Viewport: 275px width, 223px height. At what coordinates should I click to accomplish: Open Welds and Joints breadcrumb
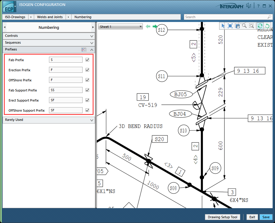click(x=50, y=17)
